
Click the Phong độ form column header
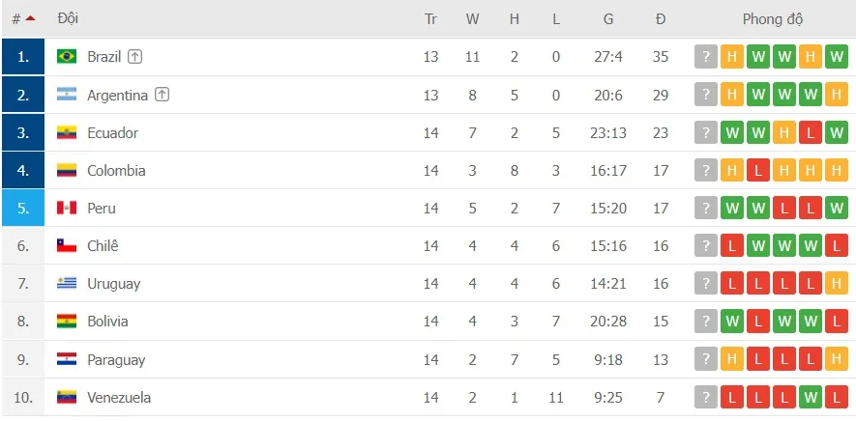(772, 18)
